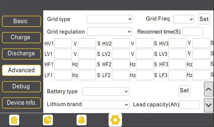Open the Discharge settings tab
Image resolution: width=214 pixels, height=127 pixels.
(21, 54)
